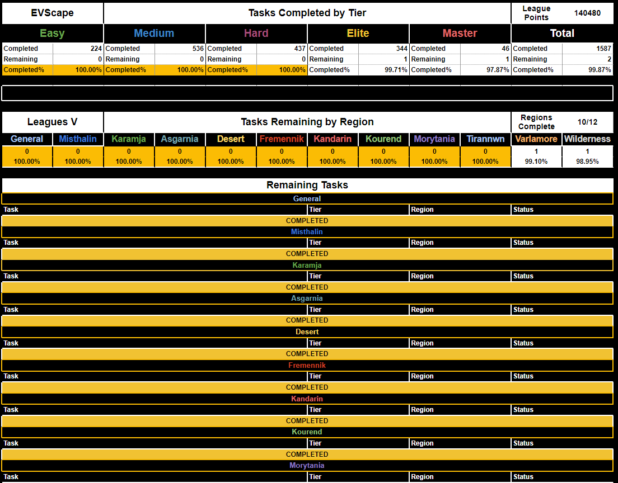Click the Master tier heading
Screen dimensions: 618x483
(460, 34)
